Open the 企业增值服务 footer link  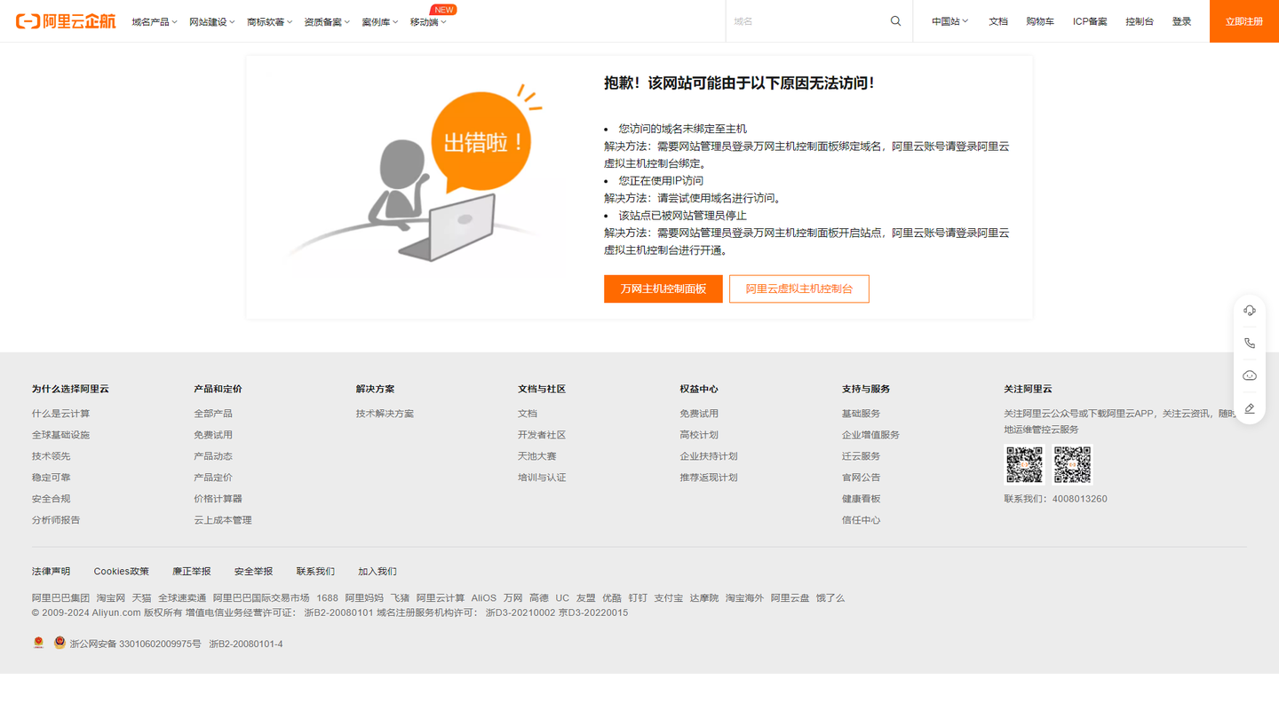tap(870, 435)
